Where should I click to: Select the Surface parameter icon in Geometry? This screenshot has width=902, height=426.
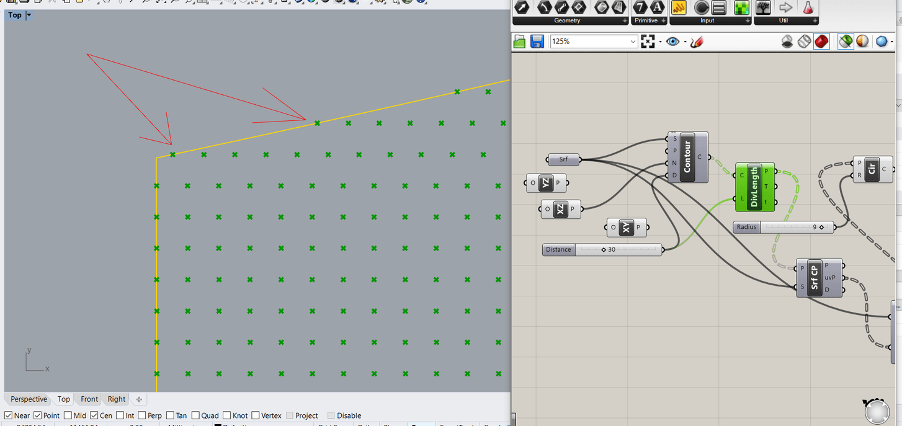(601, 7)
